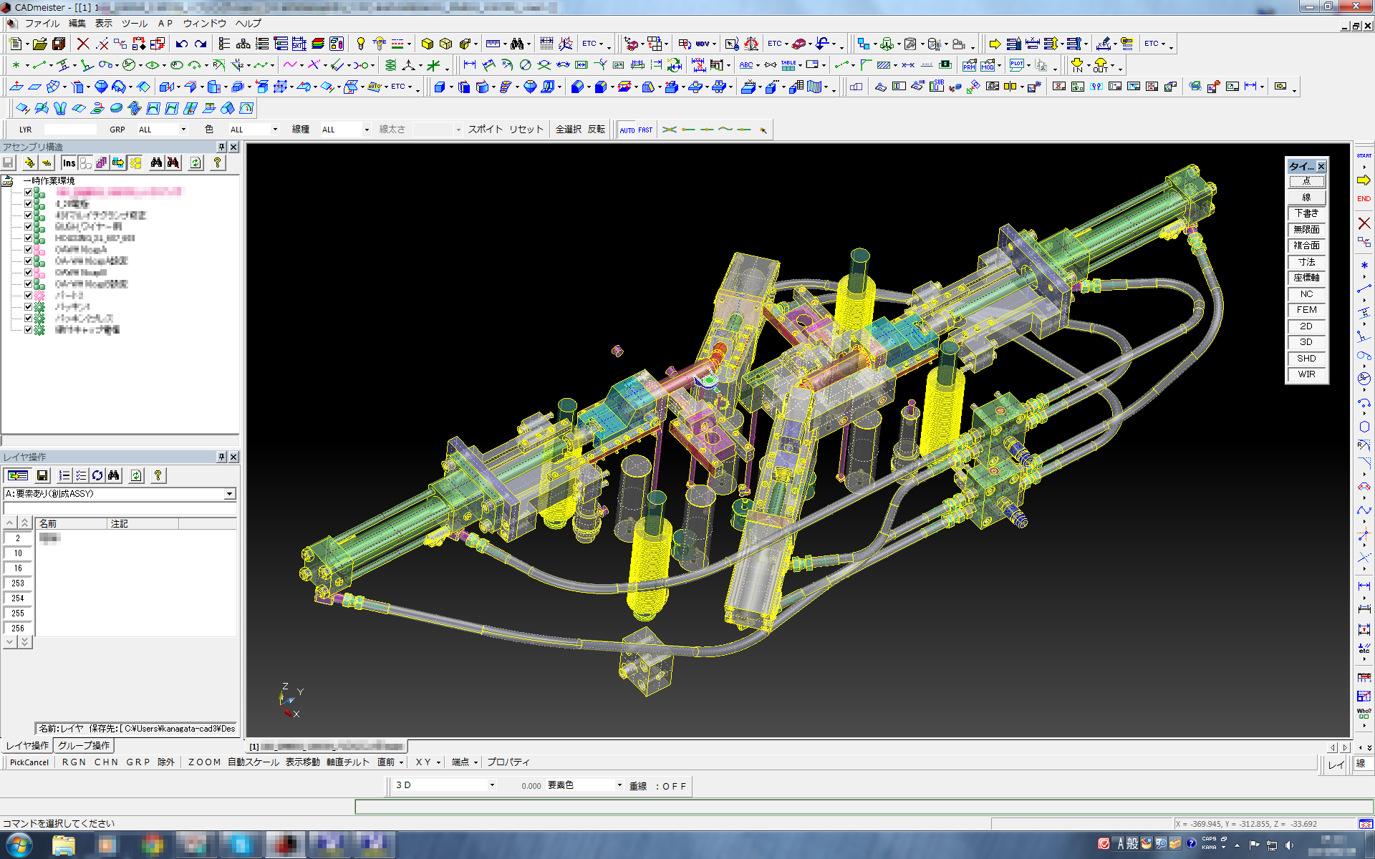Click the Save floppy disks icon in the top toolbar

click(59, 44)
